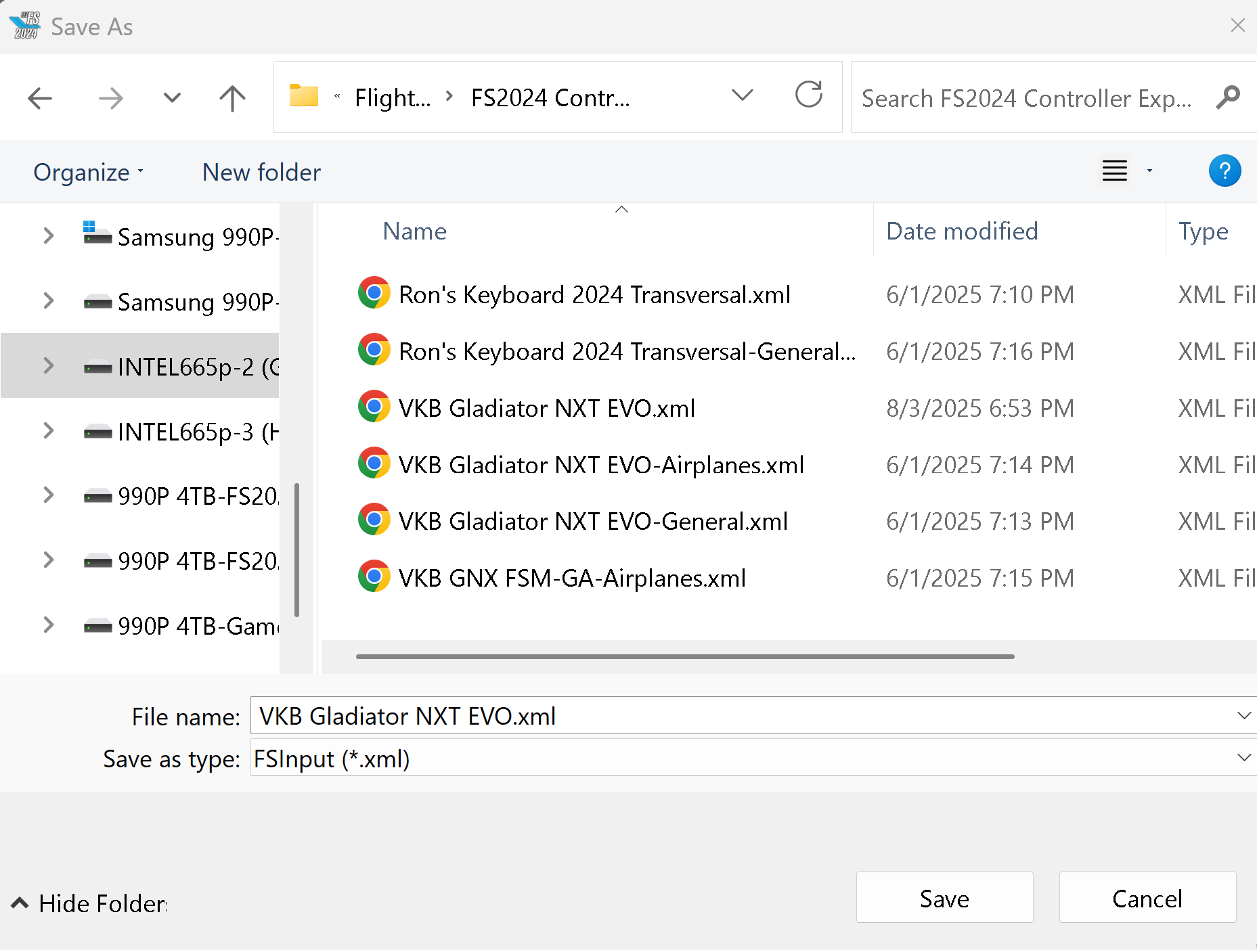Select the INTEL665p-3 drive in tree
The image size is (1257, 950).
tap(140, 431)
